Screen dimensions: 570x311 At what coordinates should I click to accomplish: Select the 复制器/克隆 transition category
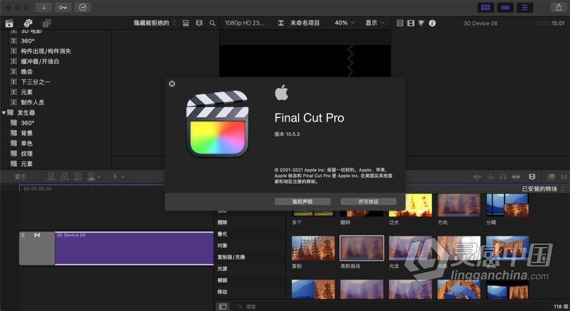pyautogui.click(x=232, y=258)
